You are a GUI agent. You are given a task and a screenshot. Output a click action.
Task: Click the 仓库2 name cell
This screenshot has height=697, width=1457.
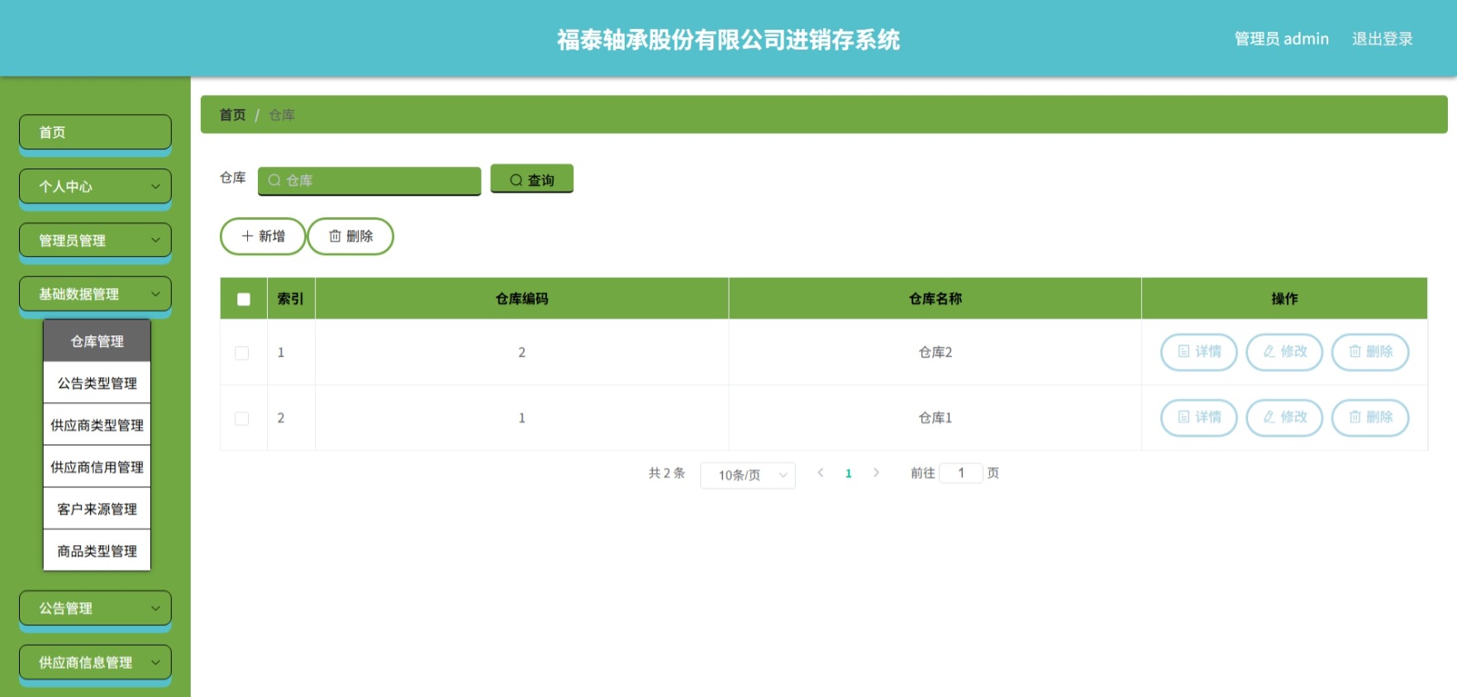[935, 353]
